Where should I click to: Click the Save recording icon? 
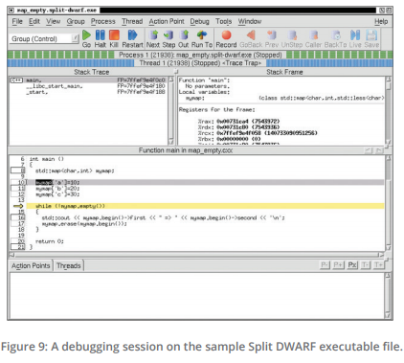[371, 35]
